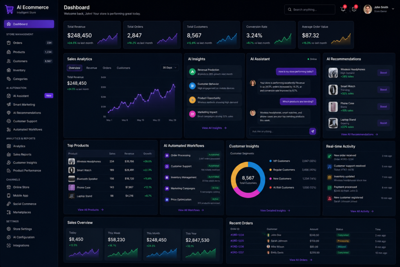Click the Order Processing workflow icon
This screenshot has height=267, width=400.
167,156
